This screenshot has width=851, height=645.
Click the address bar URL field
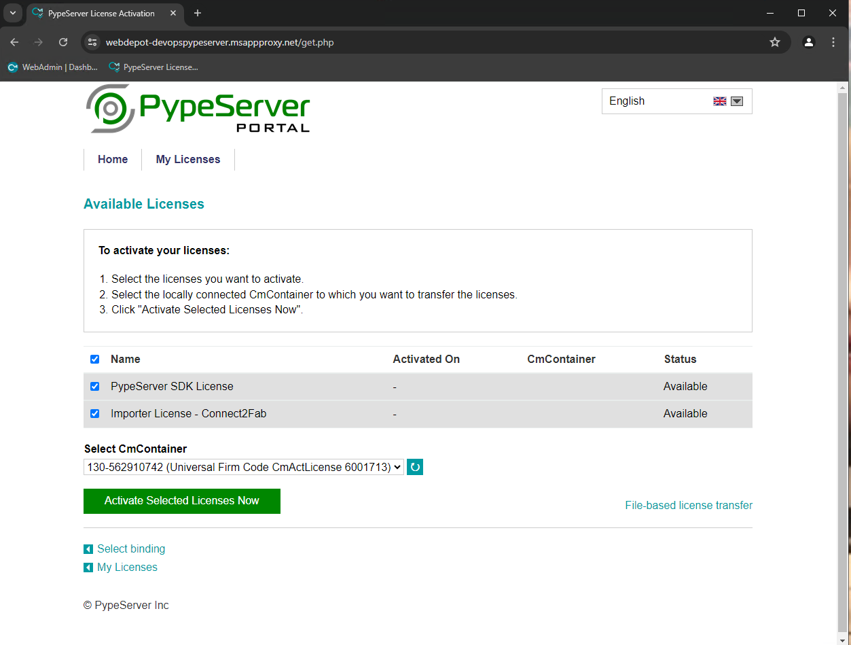(x=435, y=42)
